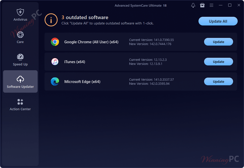This screenshot has height=168, width=244.
Task: Update Google Chrome
Action: pyautogui.click(x=219, y=42)
